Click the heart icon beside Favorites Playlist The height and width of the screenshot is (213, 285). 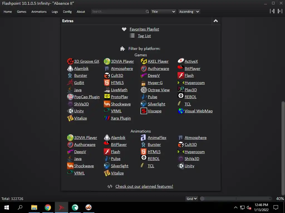[x=124, y=29]
